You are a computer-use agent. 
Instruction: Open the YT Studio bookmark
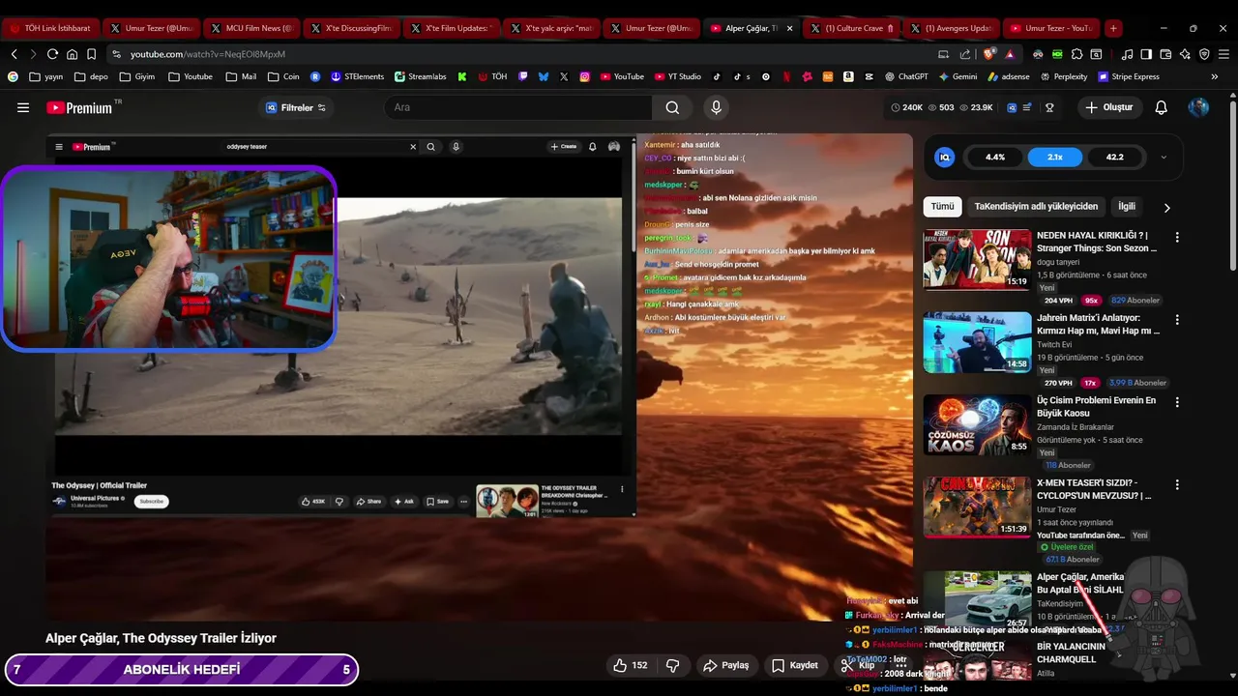point(678,76)
